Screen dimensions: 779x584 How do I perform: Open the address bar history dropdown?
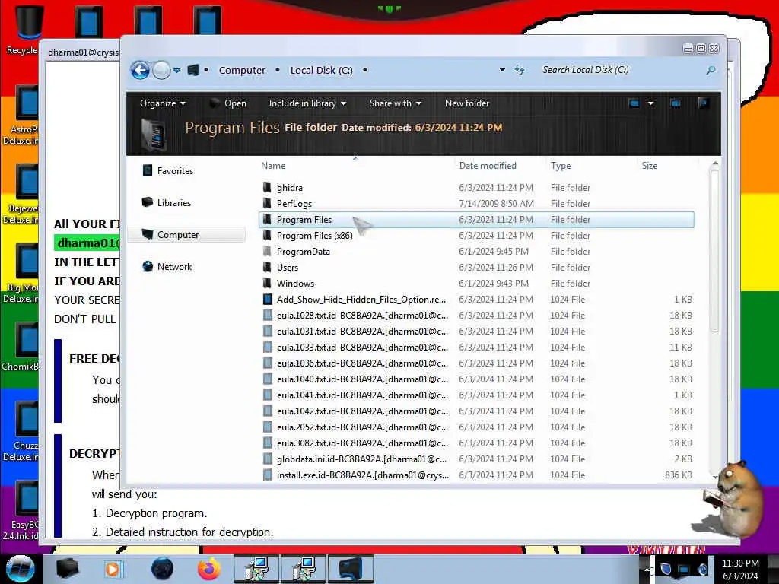pyautogui.click(x=502, y=70)
